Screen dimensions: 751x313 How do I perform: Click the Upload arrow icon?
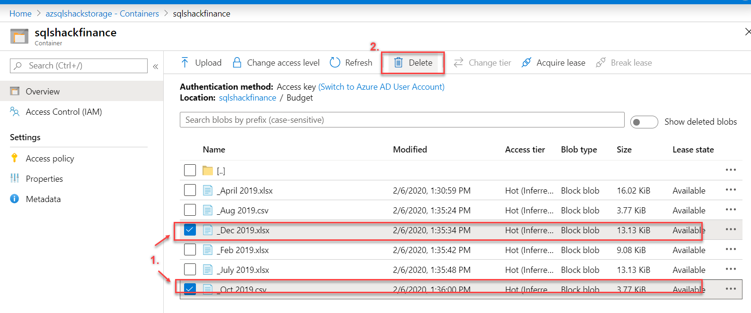185,62
